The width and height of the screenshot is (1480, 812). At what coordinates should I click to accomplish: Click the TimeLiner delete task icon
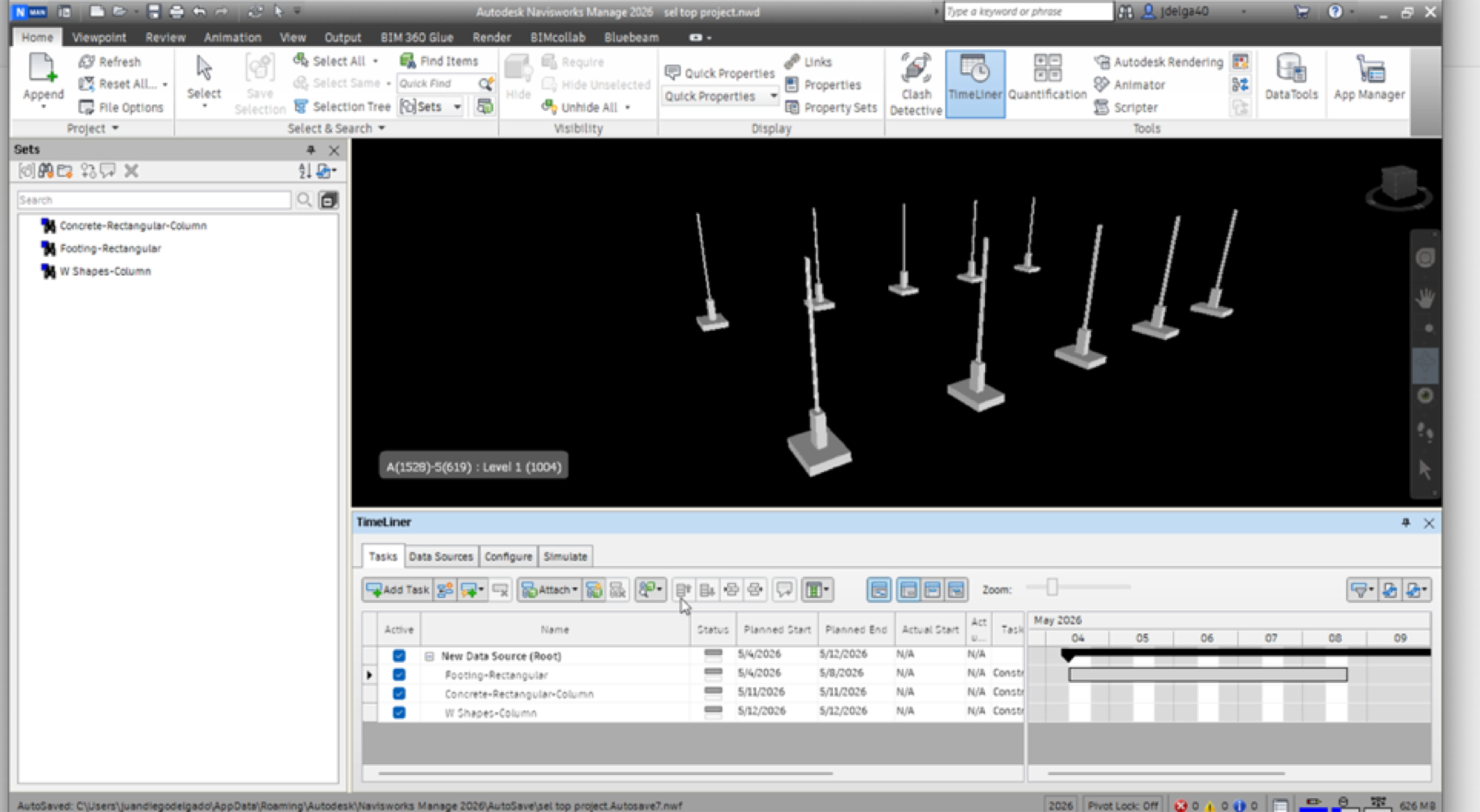500,590
